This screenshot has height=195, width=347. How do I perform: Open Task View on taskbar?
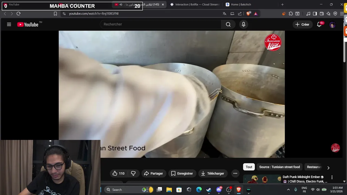[x=159, y=190]
